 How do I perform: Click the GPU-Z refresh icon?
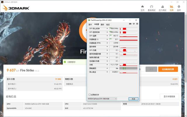pyautogui.click(x=134, y=24)
